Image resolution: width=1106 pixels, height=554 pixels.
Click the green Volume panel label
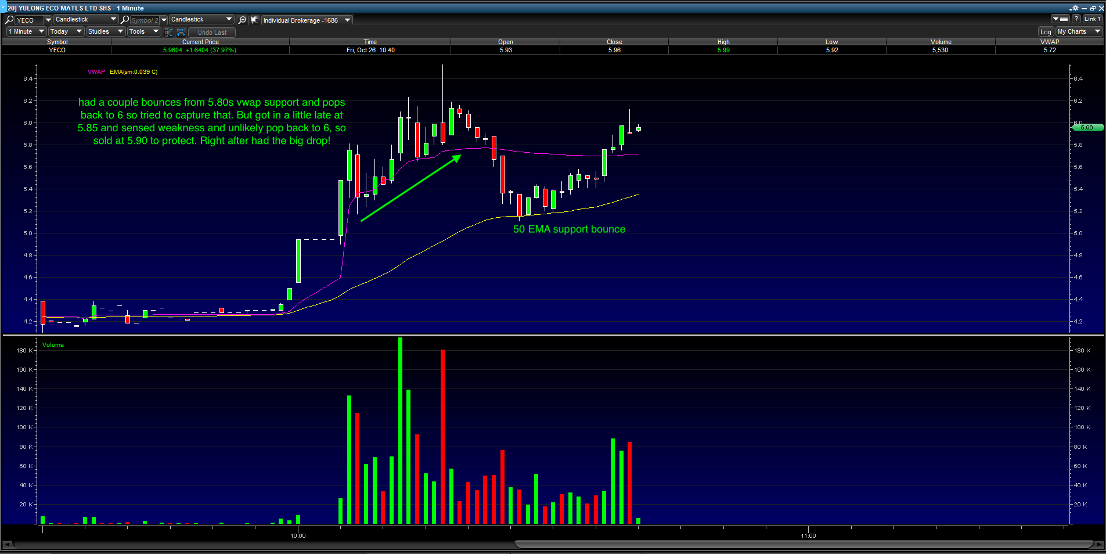[x=53, y=345]
